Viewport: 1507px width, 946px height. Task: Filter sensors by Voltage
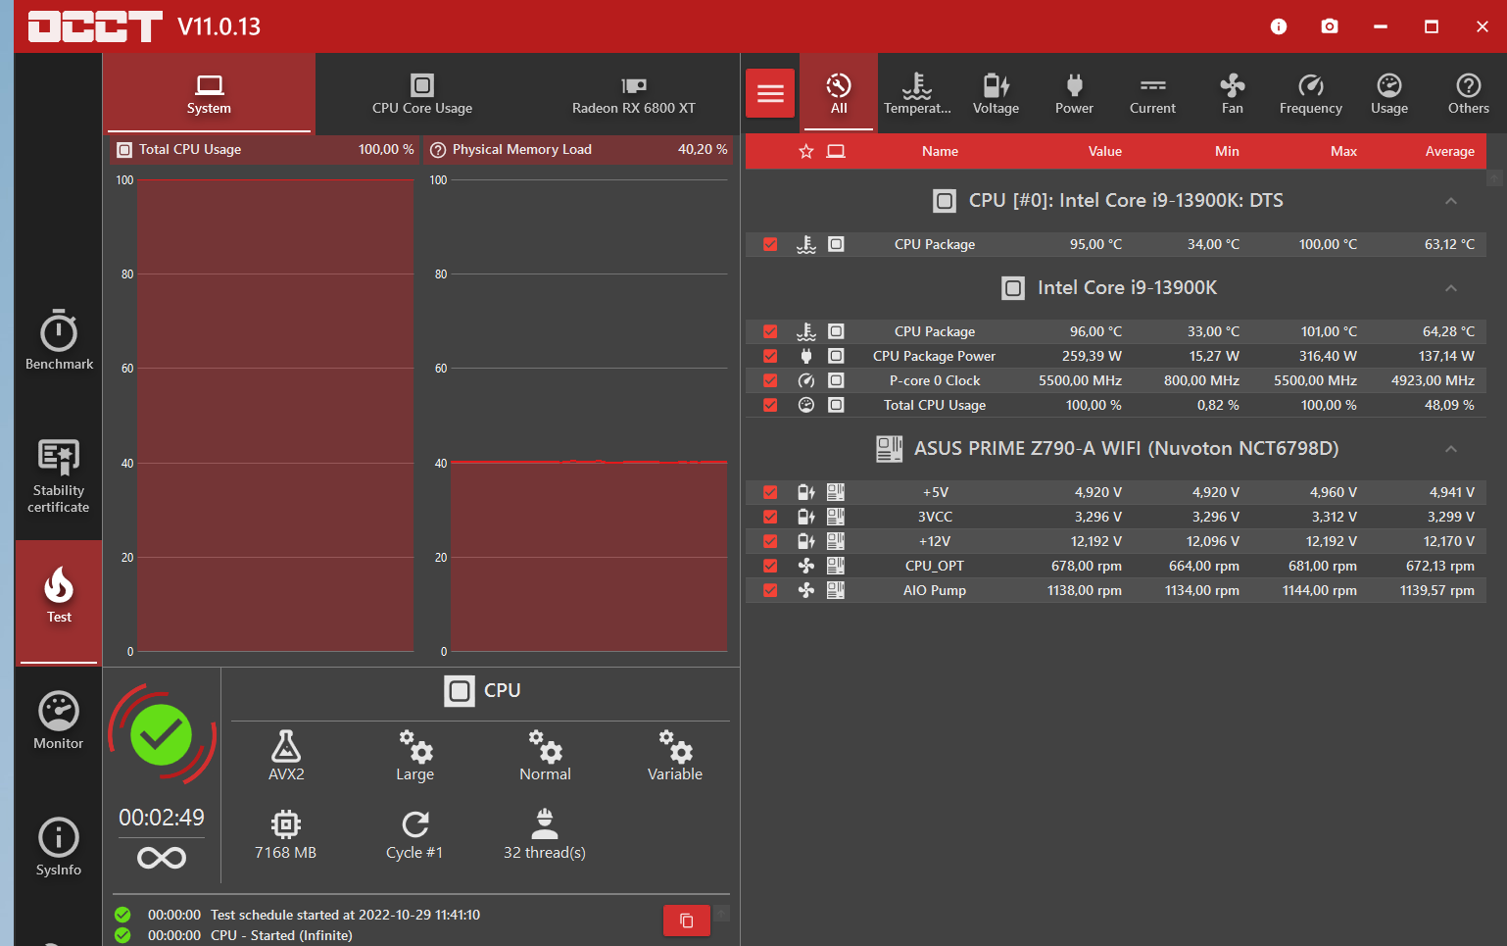[996, 93]
